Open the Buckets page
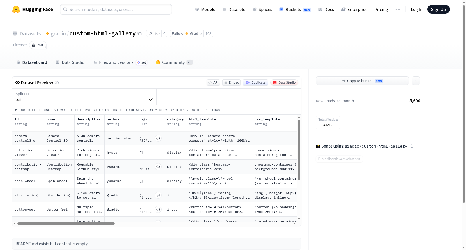466x250 pixels. (x=295, y=10)
